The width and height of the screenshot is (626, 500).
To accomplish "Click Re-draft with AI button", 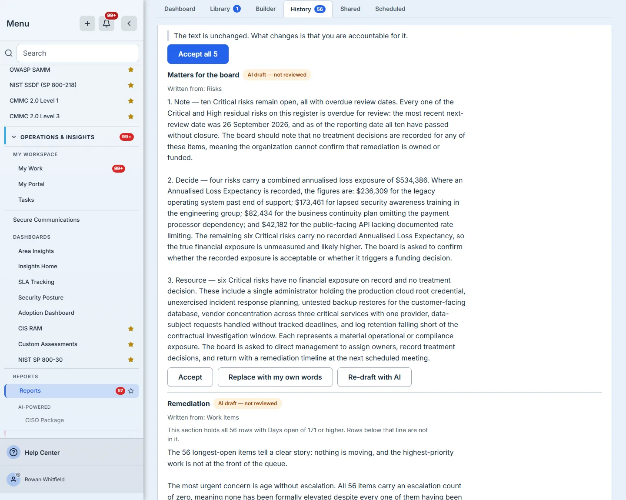I will [374, 377].
